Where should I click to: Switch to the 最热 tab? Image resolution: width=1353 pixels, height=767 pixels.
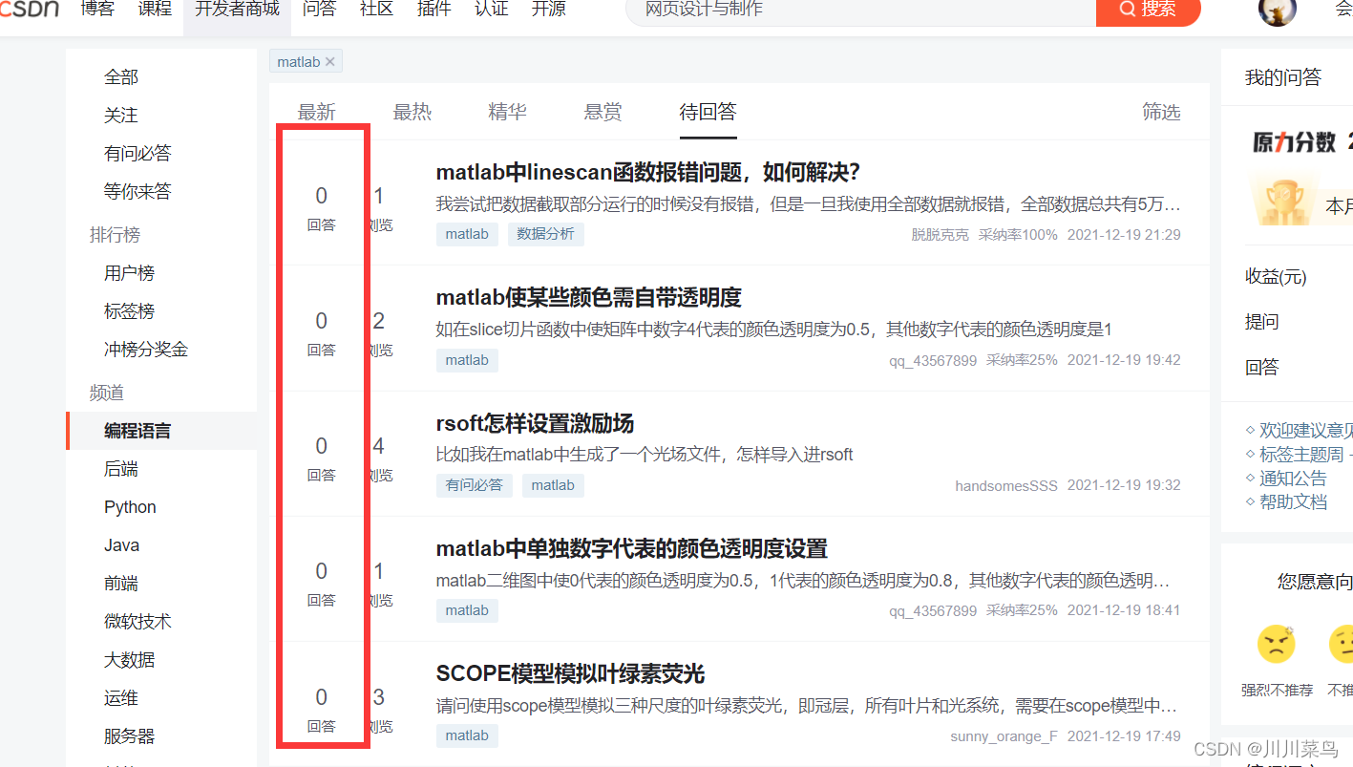[412, 111]
